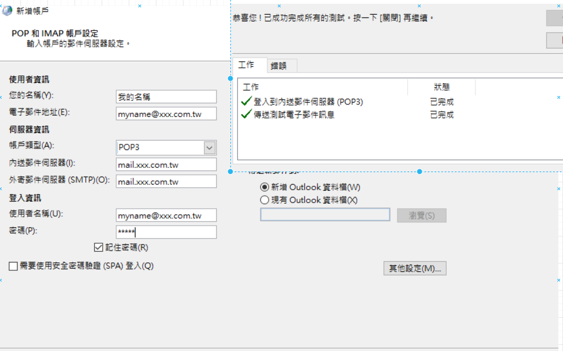Viewport: 563px width, 351px height.
Task: Focus the 電子郵件地址 input field
Action: click(166, 114)
